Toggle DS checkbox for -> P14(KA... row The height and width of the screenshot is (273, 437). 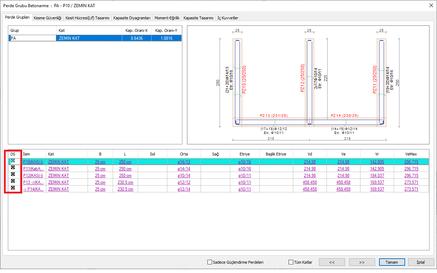13,188
